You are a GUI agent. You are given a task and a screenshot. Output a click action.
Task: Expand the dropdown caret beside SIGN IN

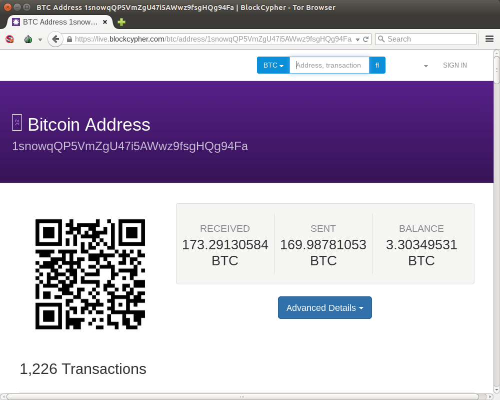click(425, 66)
